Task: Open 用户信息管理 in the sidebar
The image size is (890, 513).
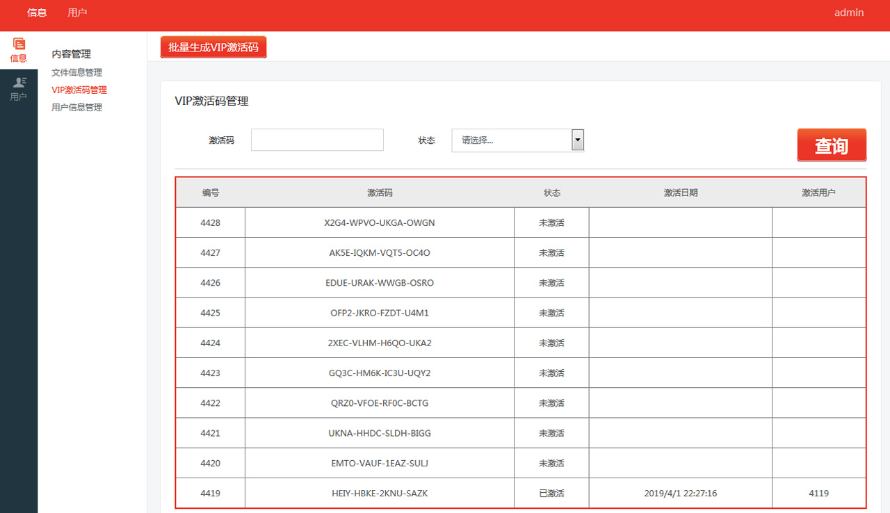Action: [76, 107]
